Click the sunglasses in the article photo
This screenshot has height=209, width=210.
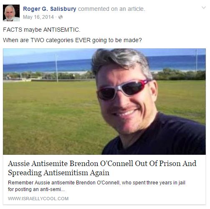pyautogui.click(x=123, y=90)
